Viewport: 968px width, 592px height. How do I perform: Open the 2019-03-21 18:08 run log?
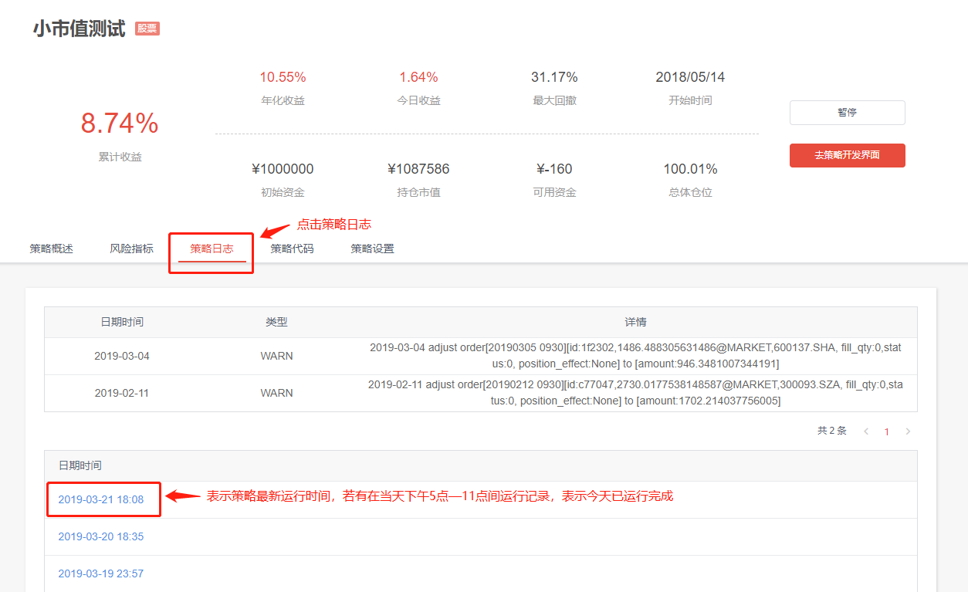101,499
